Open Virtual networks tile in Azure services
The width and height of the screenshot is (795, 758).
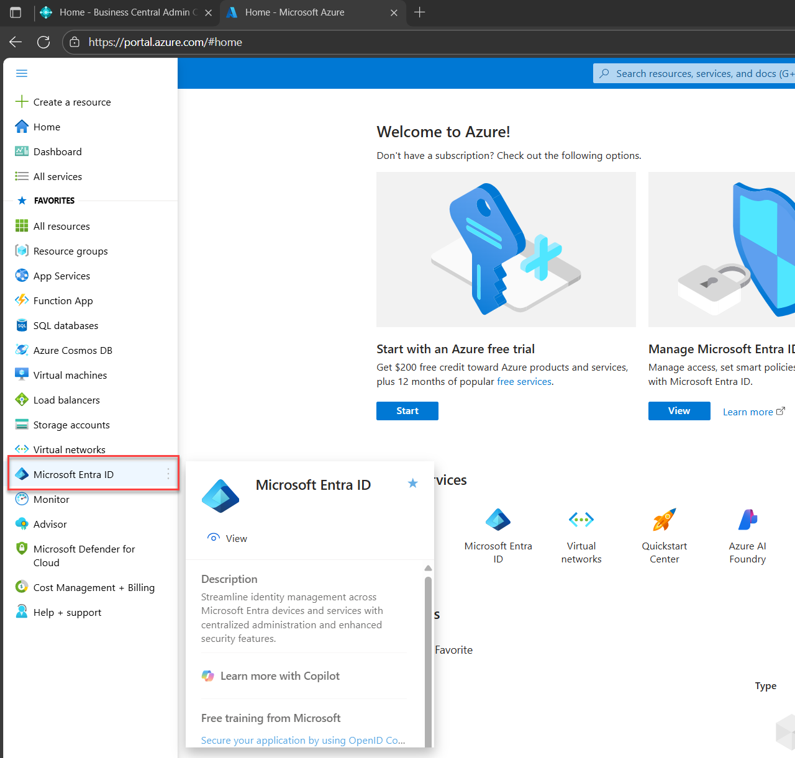[581, 536]
